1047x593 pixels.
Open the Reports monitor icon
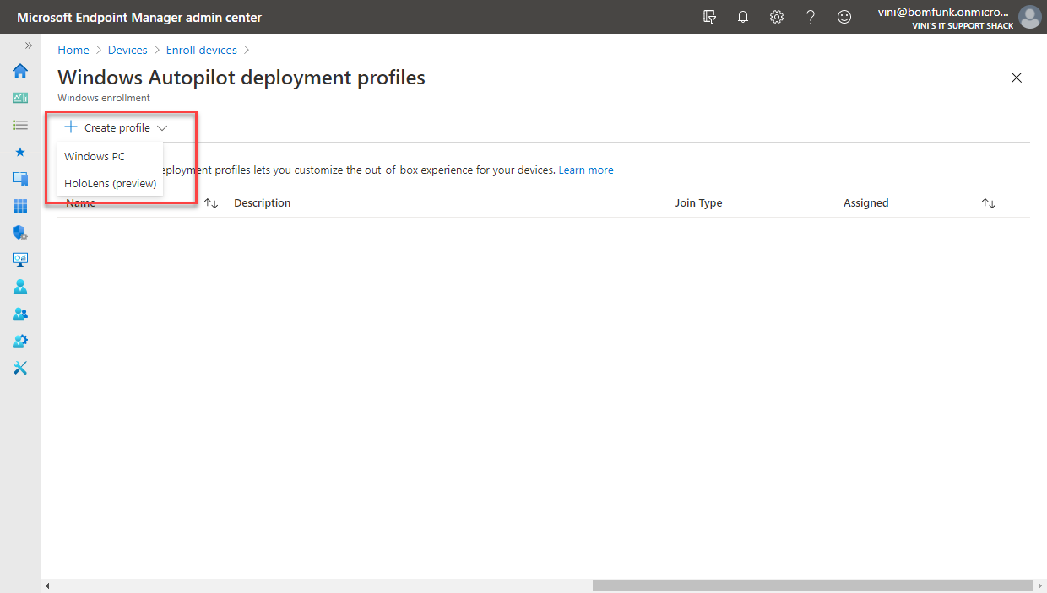point(20,260)
